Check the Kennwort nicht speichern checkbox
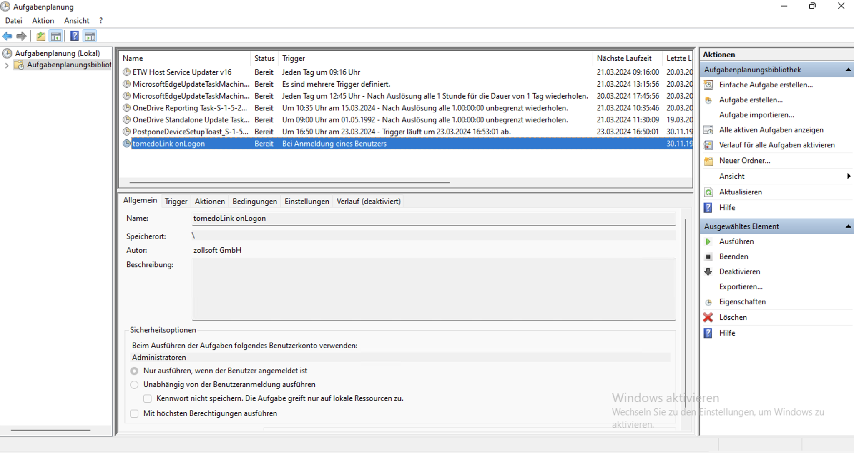The height and width of the screenshot is (453, 854). click(148, 398)
